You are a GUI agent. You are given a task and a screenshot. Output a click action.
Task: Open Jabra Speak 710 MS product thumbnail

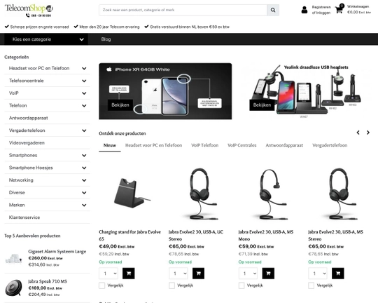click(14, 288)
